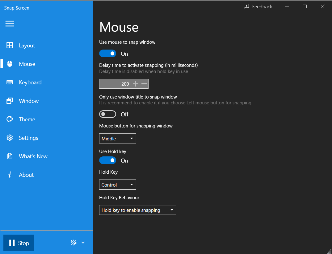Screen dimensions: 332x254
Task: Enable Only use window title switch
Action: (107, 114)
